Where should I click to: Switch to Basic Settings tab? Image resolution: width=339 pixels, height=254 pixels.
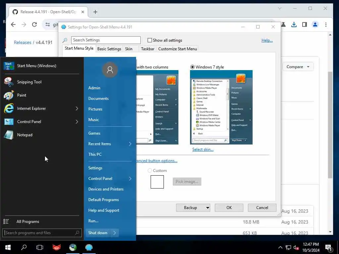109,49
